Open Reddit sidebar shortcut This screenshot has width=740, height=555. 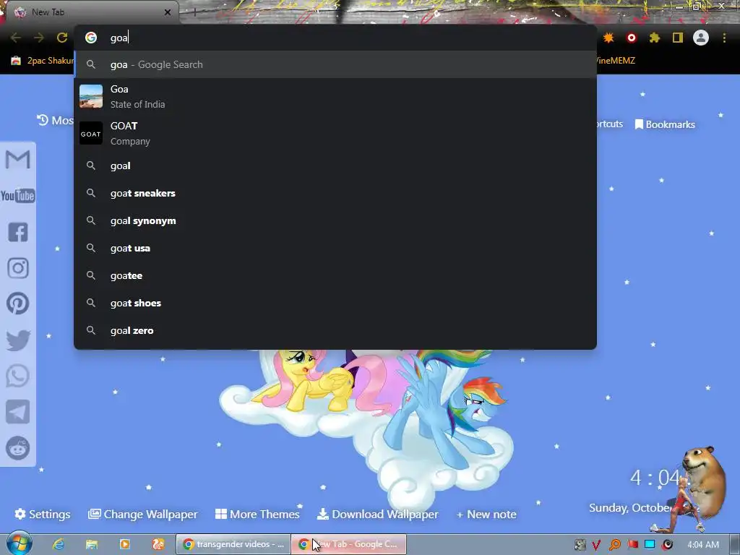point(17,448)
